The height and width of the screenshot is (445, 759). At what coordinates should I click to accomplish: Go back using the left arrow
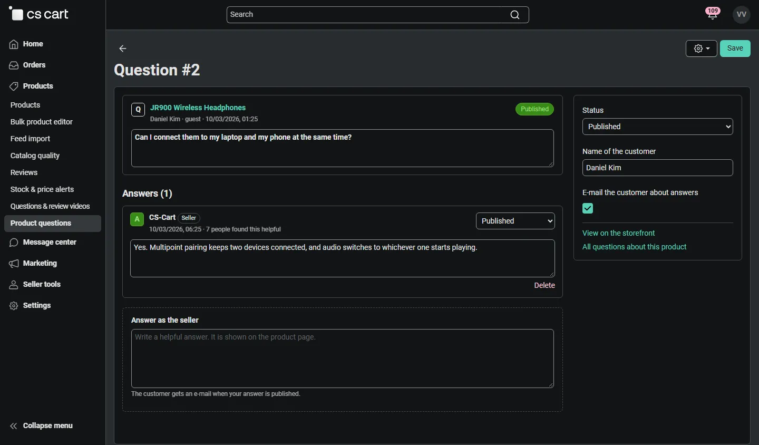click(x=123, y=49)
